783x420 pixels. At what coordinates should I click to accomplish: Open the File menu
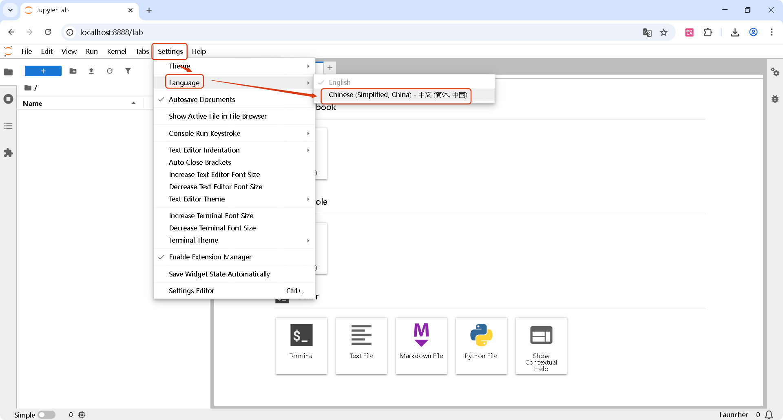[x=27, y=51]
